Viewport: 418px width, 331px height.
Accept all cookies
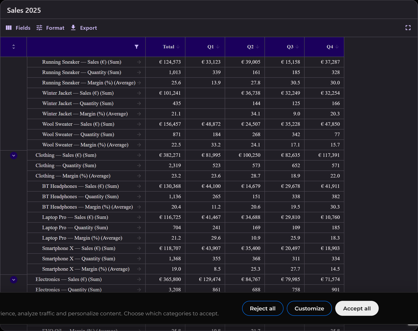tap(357, 308)
